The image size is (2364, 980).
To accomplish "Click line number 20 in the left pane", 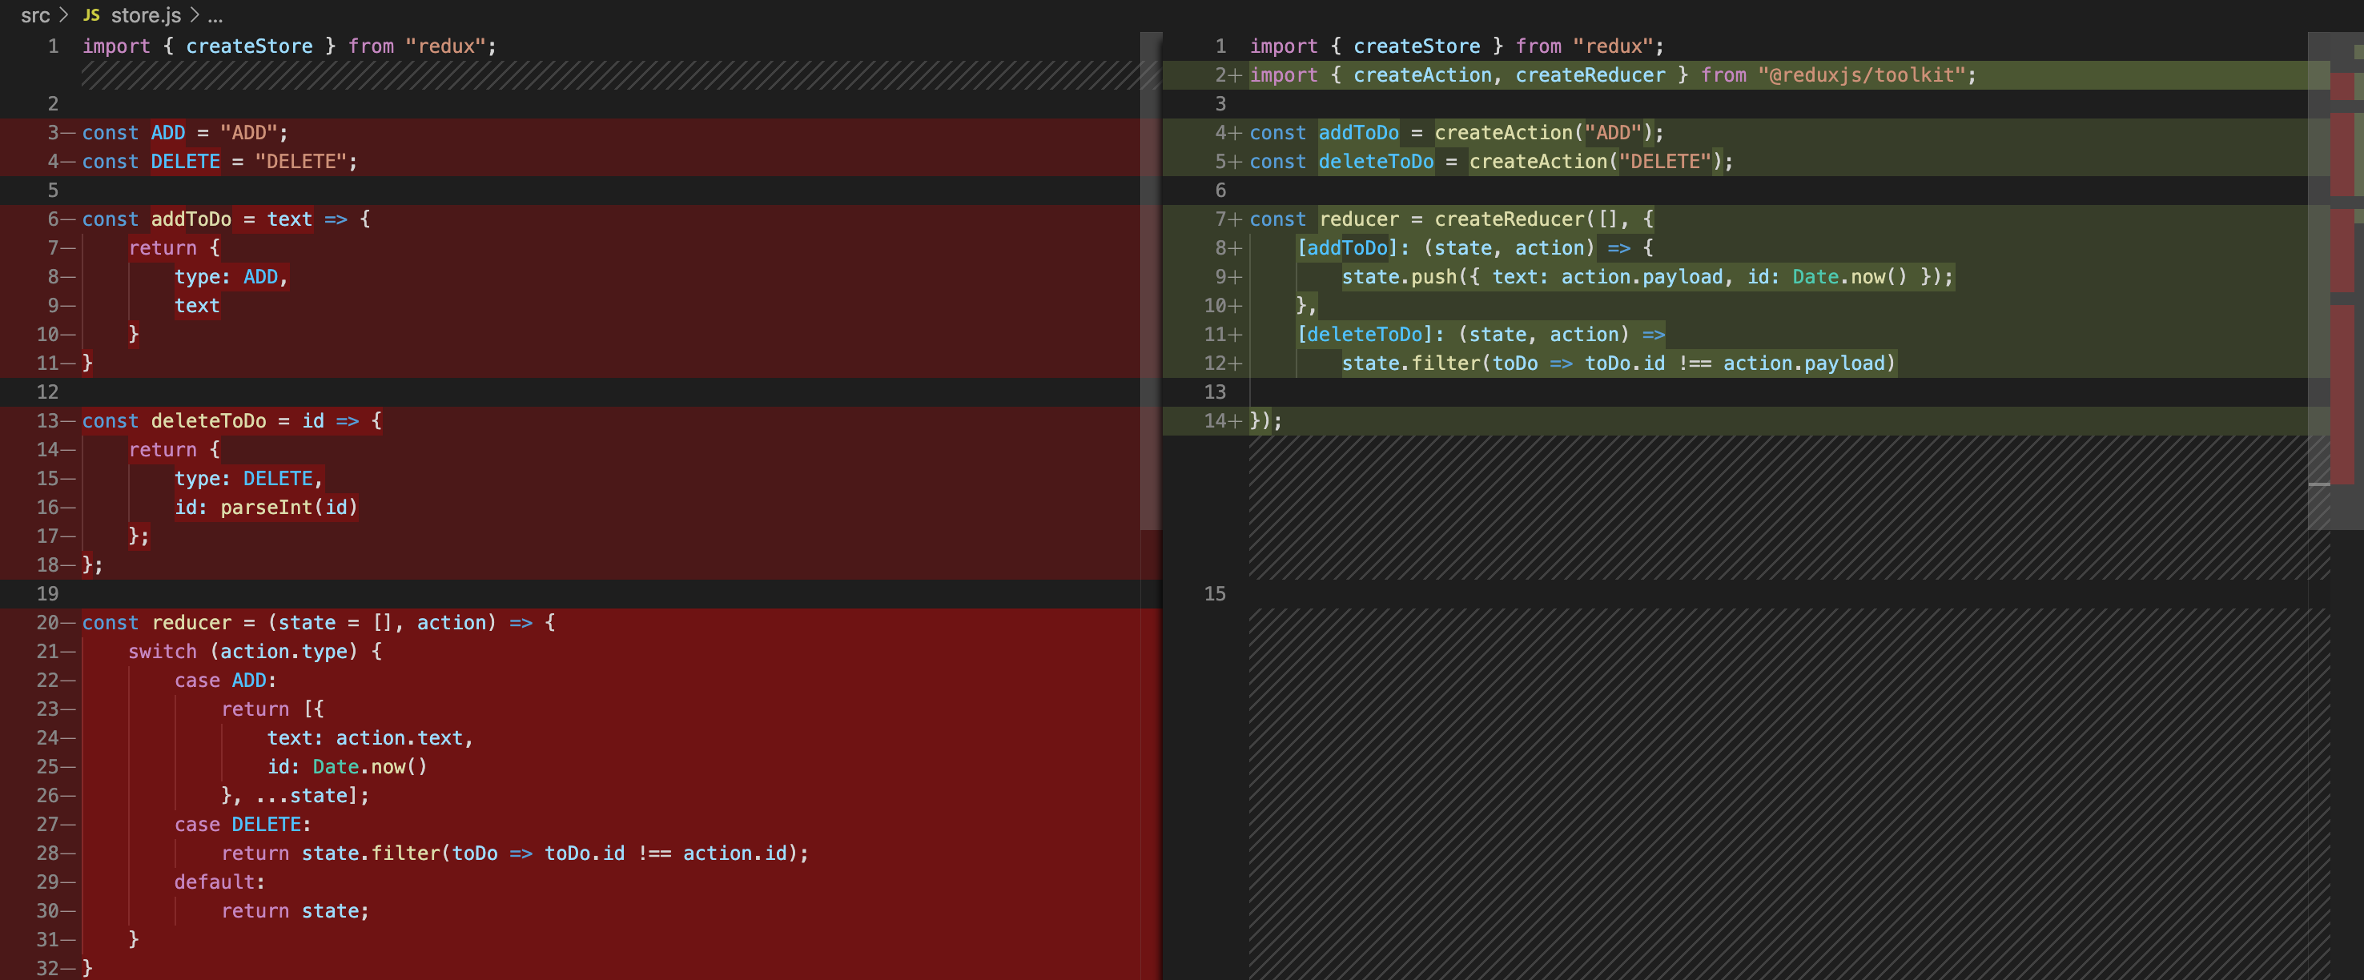I will 46,622.
